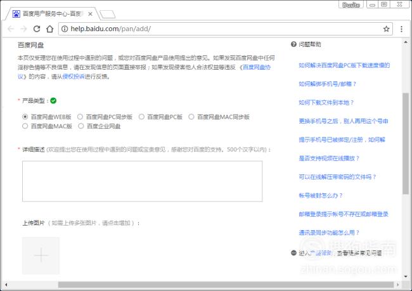Click the plus box to upload image
This screenshot has height=291, width=412.
pos(41,255)
